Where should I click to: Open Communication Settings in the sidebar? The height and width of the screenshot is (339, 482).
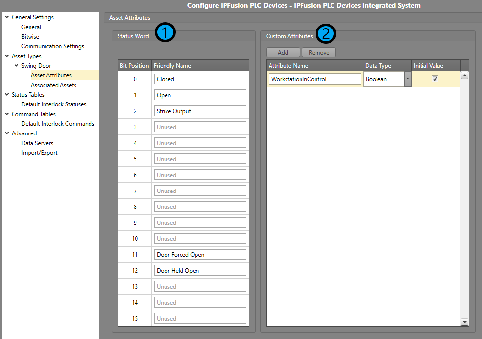52,46
